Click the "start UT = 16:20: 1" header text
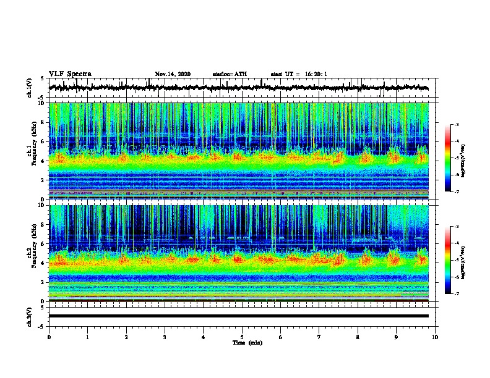The width and height of the screenshot is (490, 378). [299, 74]
